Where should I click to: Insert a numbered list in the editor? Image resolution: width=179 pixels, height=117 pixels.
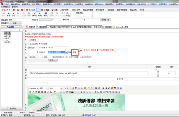tap(61, 92)
